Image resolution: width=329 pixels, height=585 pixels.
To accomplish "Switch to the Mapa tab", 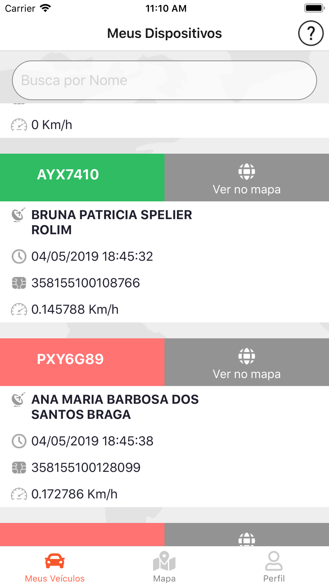I will [164, 567].
